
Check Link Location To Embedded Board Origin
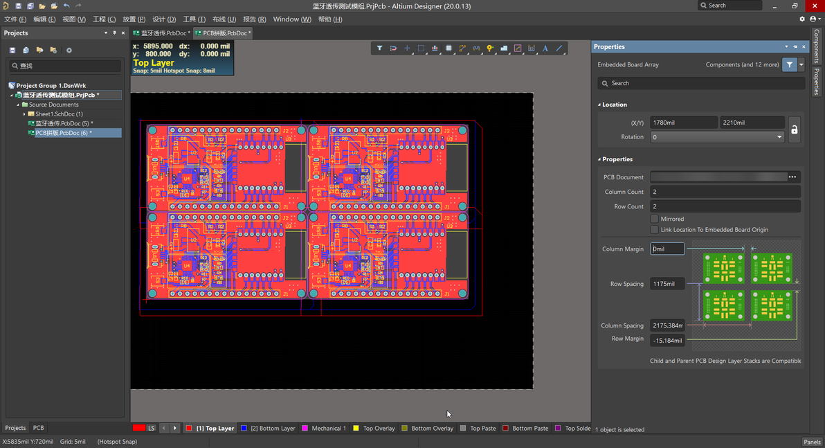[x=655, y=230]
